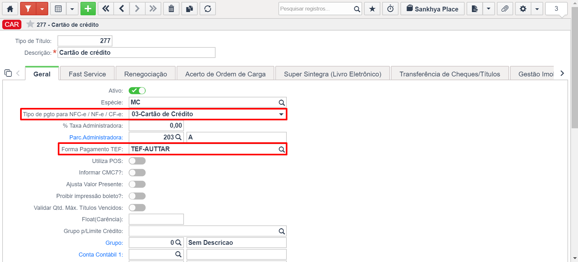Add a new record with green plus

[x=88, y=9]
